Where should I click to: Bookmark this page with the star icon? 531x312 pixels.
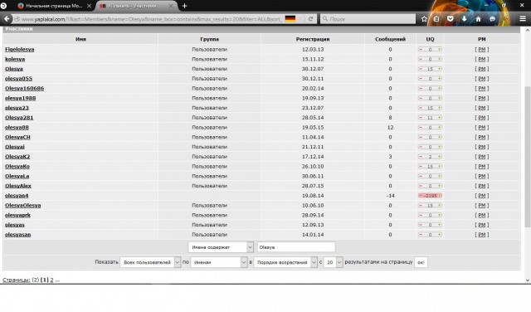[424, 19]
